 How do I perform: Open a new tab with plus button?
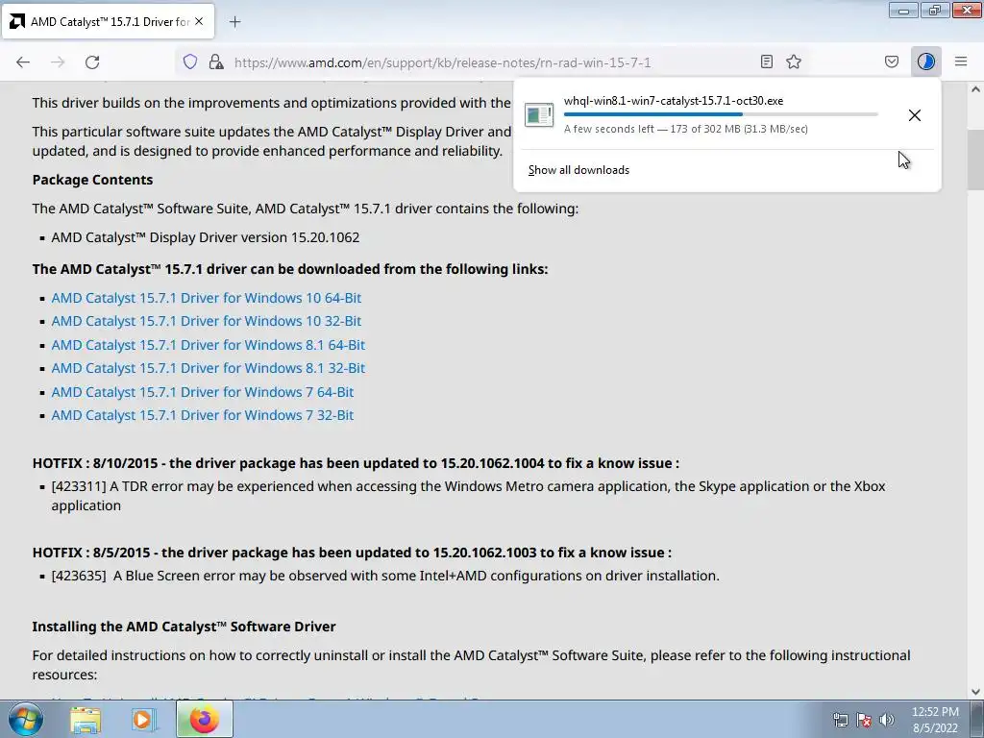tap(234, 22)
